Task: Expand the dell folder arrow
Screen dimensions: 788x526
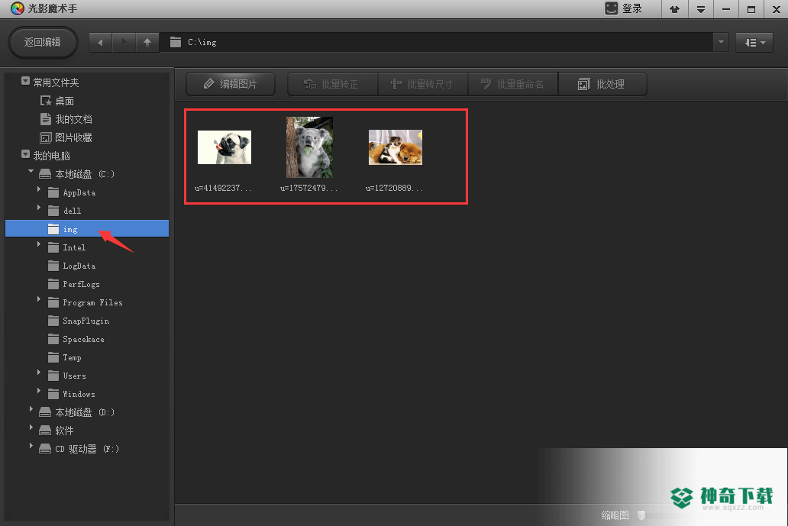Action: pyautogui.click(x=39, y=208)
